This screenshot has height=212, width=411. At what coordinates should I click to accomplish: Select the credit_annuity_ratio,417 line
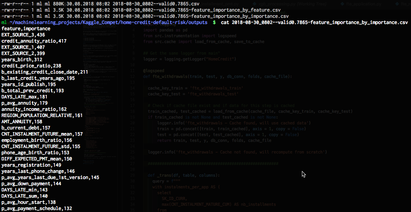(34, 41)
